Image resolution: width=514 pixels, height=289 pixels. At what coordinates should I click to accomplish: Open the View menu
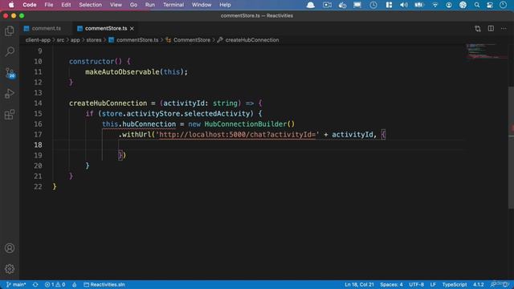(116, 5)
